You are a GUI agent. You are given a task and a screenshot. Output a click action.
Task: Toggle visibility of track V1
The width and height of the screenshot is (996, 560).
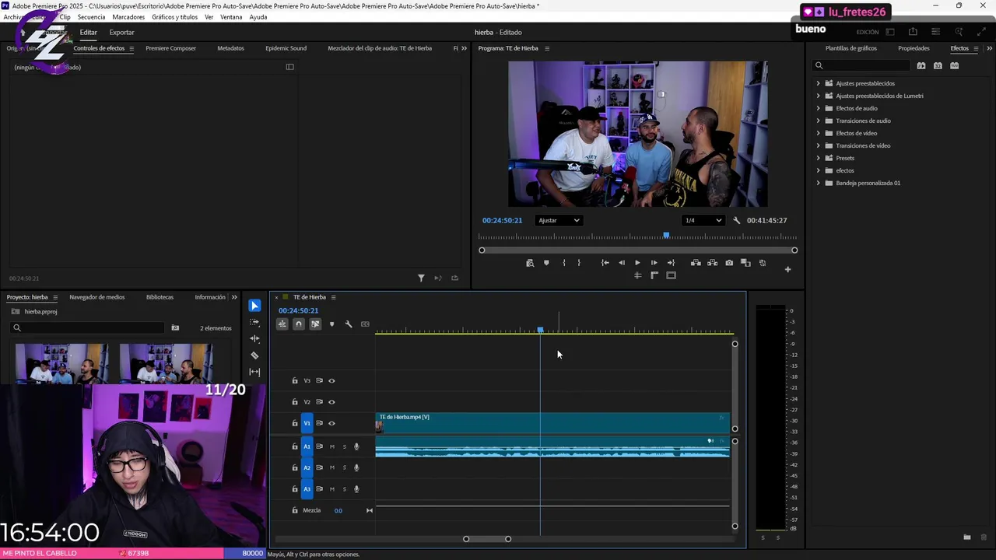coord(331,423)
